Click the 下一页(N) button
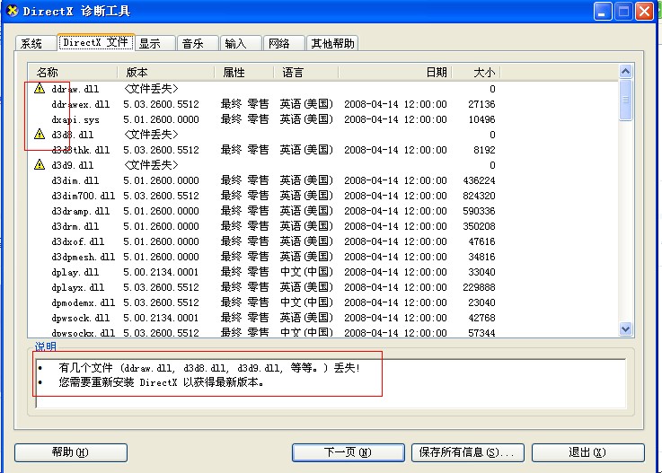This screenshot has height=473, width=662. pyautogui.click(x=348, y=452)
